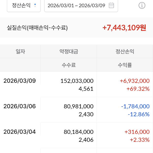Click the 약정대금 column header
153x153 pixels.
(x=69, y=52)
